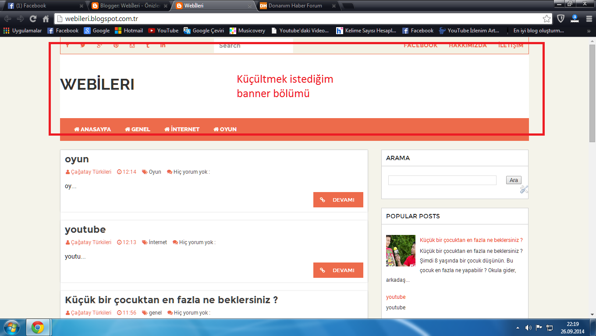The height and width of the screenshot is (336, 596).
Task: Open the Google bookmark in bookmarks bar
Action: click(97, 31)
